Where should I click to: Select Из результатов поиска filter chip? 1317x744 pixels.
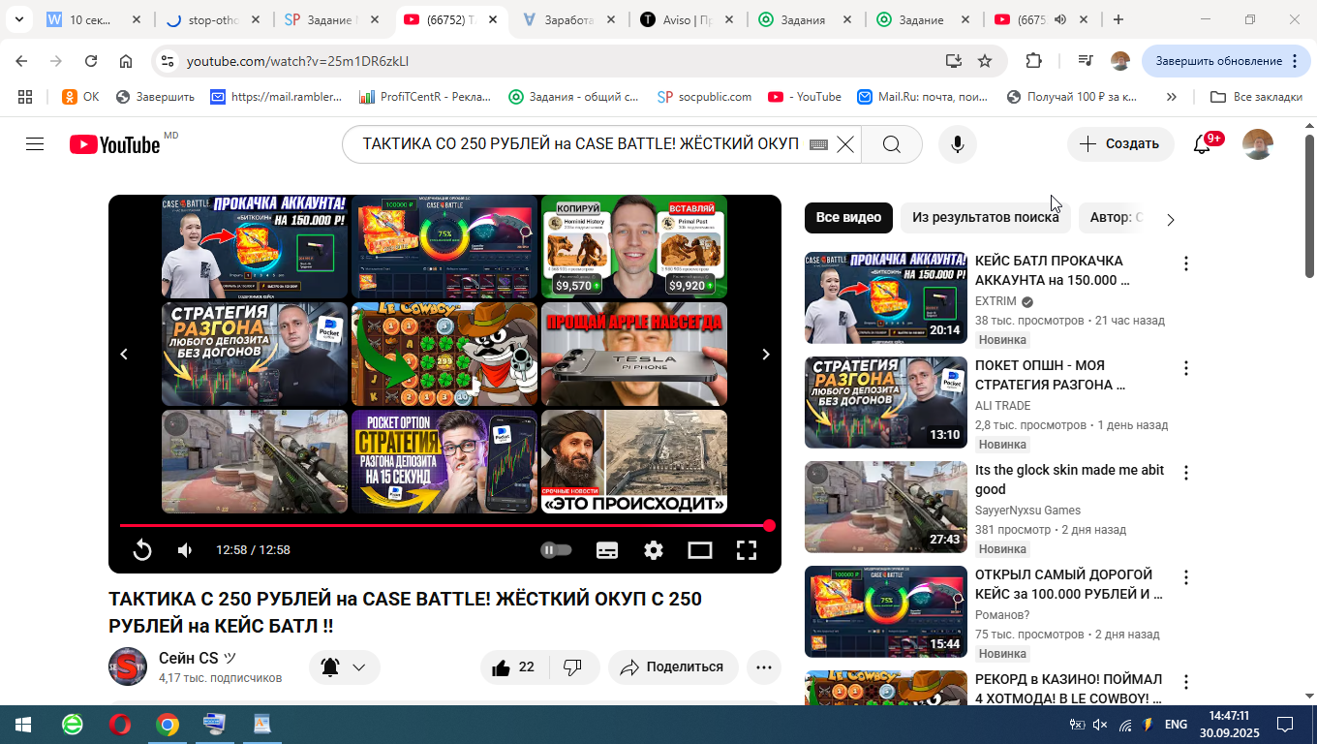pyautogui.click(x=986, y=218)
